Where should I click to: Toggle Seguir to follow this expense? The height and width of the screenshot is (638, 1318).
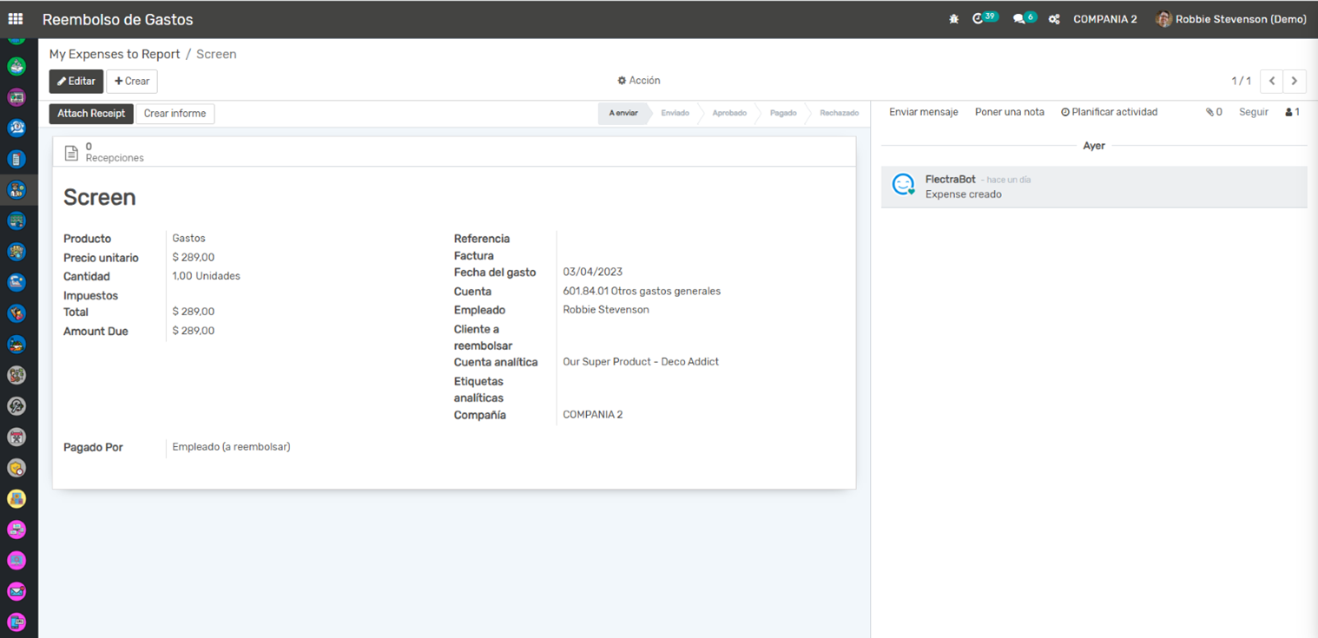(1253, 112)
